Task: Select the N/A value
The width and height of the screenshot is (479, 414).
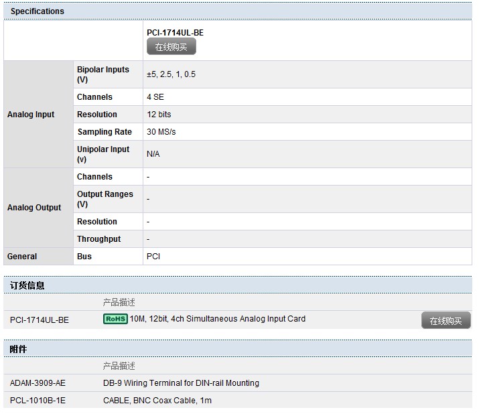Action: click(x=153, y=154)
